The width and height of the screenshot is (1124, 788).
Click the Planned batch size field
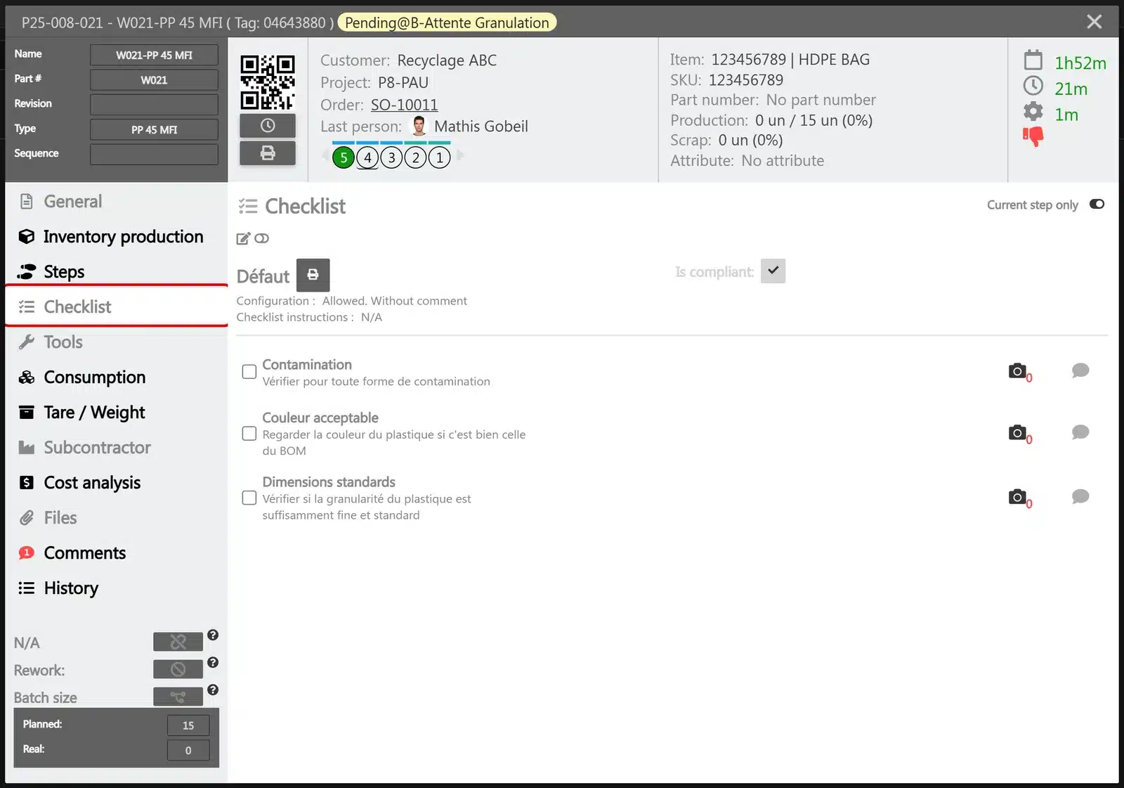tap(188, 725)
